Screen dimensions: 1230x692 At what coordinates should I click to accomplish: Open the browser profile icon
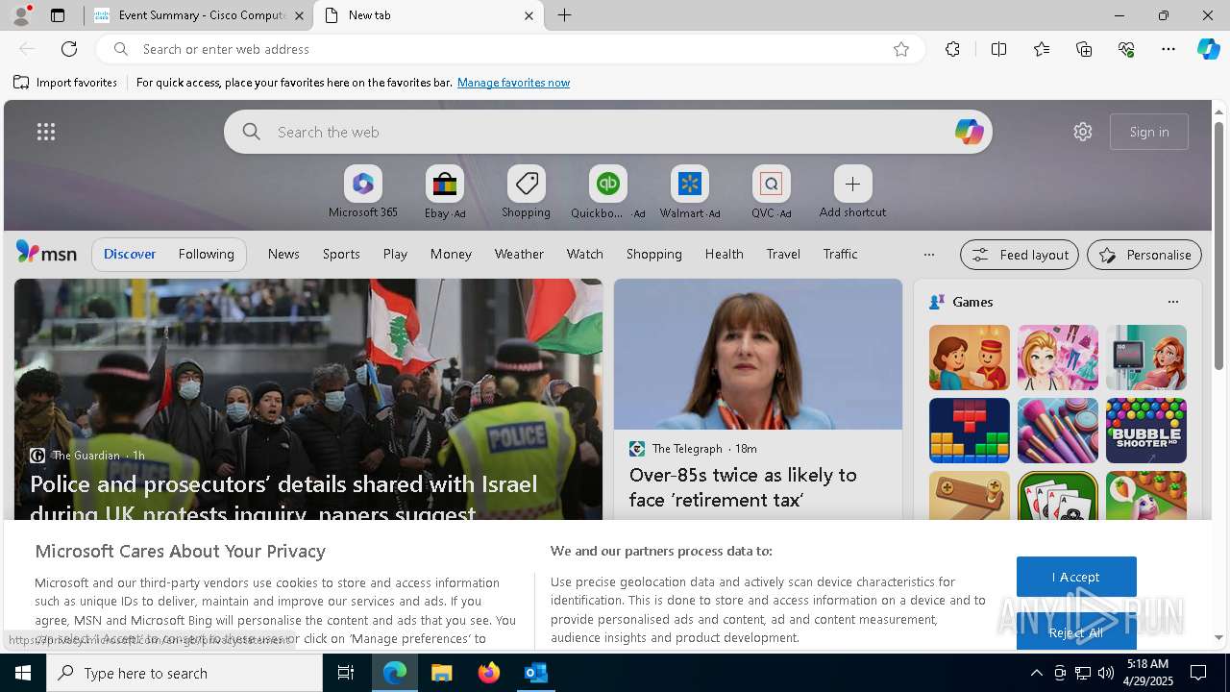20,15
